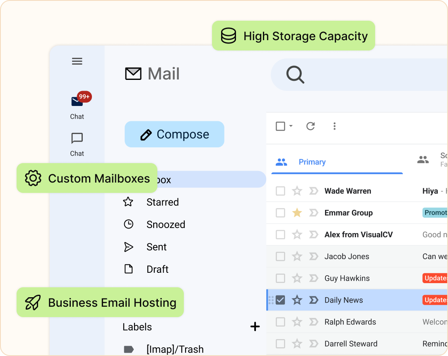Star the Wade Warren email

(297, 191)
